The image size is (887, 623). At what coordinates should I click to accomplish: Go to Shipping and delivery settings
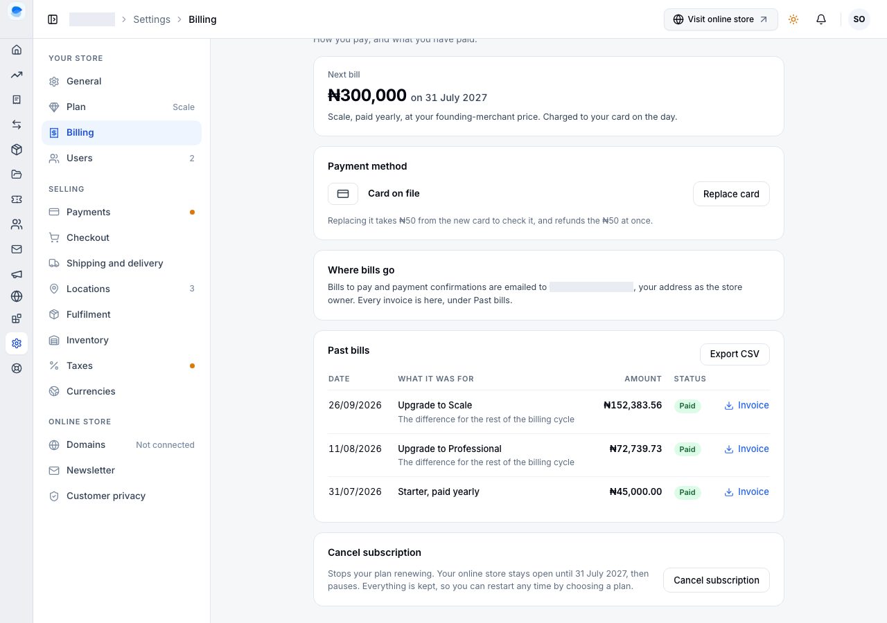tap(121, 263)
